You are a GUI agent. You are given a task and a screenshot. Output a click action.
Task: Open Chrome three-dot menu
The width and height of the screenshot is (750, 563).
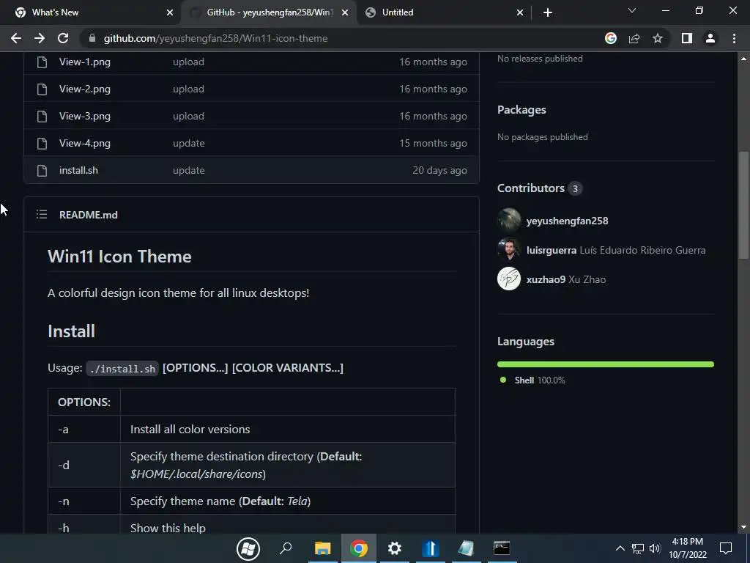click(734, 38)
